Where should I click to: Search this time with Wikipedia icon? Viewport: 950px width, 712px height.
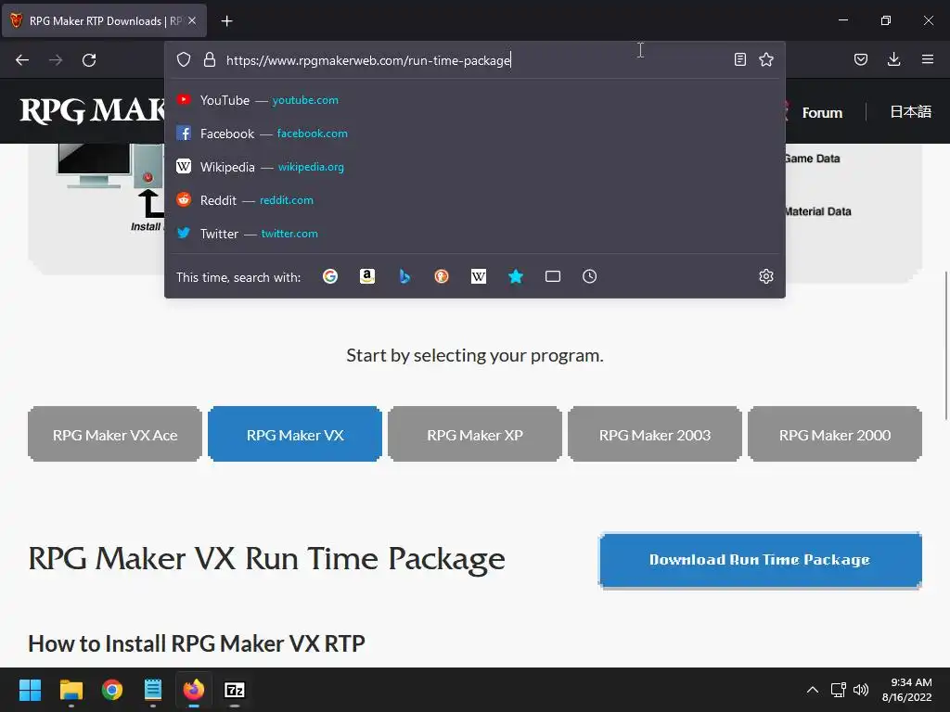(479, 276)
